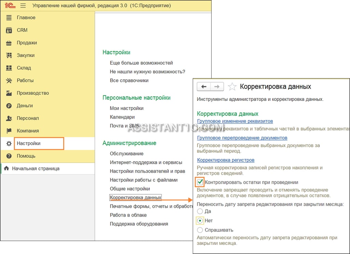Add Корректировка данных to favorites with star

click(x=232, y=87)
